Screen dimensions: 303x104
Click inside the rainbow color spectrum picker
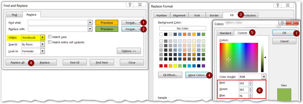[239, 58]
